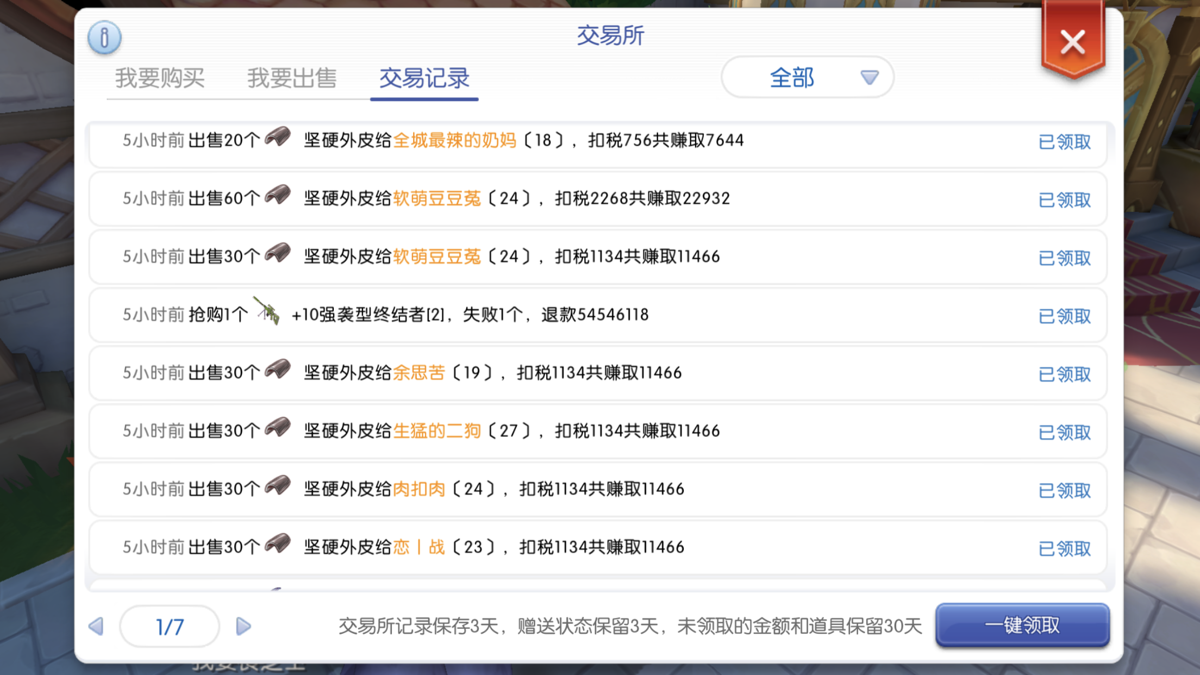
Task: Click 已领取 on the failed purchase row
Action: pyautogui.click(x=1064, y=316)
